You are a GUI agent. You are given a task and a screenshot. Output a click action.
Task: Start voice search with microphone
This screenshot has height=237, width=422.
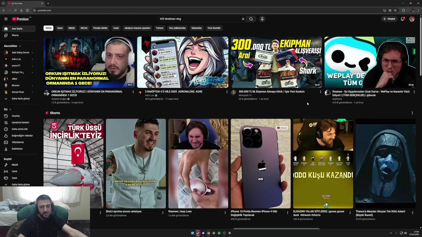point(262,19)
